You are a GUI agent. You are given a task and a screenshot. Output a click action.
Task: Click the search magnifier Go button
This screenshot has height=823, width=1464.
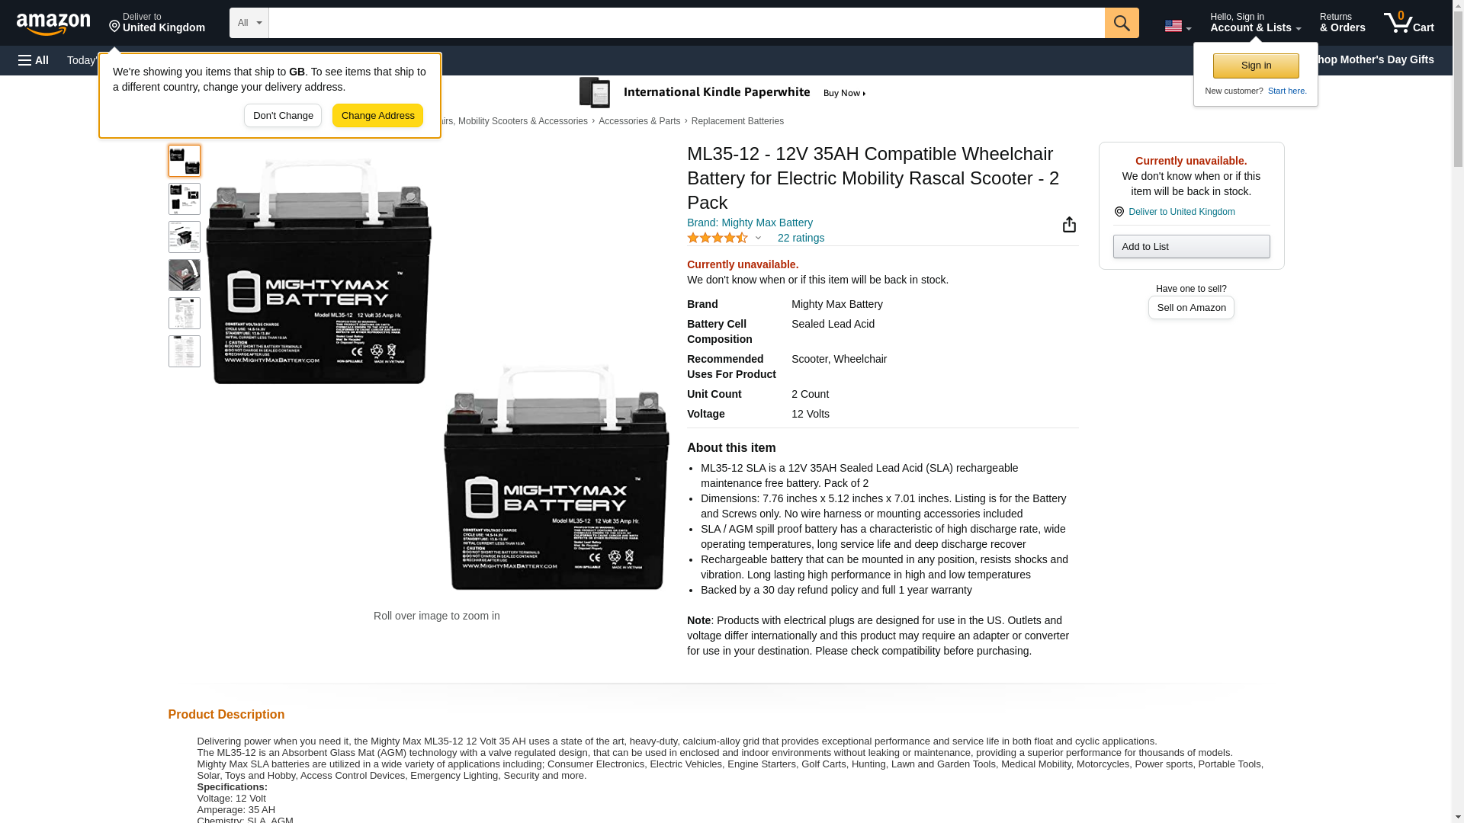click(1122, 23)
